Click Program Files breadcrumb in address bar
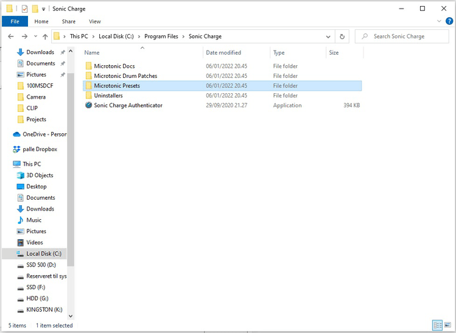This screenshot has width=456, height=333. (161, 37)
